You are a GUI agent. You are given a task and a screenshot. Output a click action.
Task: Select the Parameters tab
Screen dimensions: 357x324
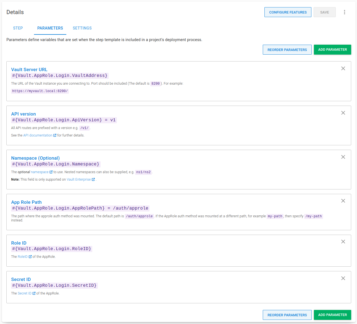pos(50,28)
